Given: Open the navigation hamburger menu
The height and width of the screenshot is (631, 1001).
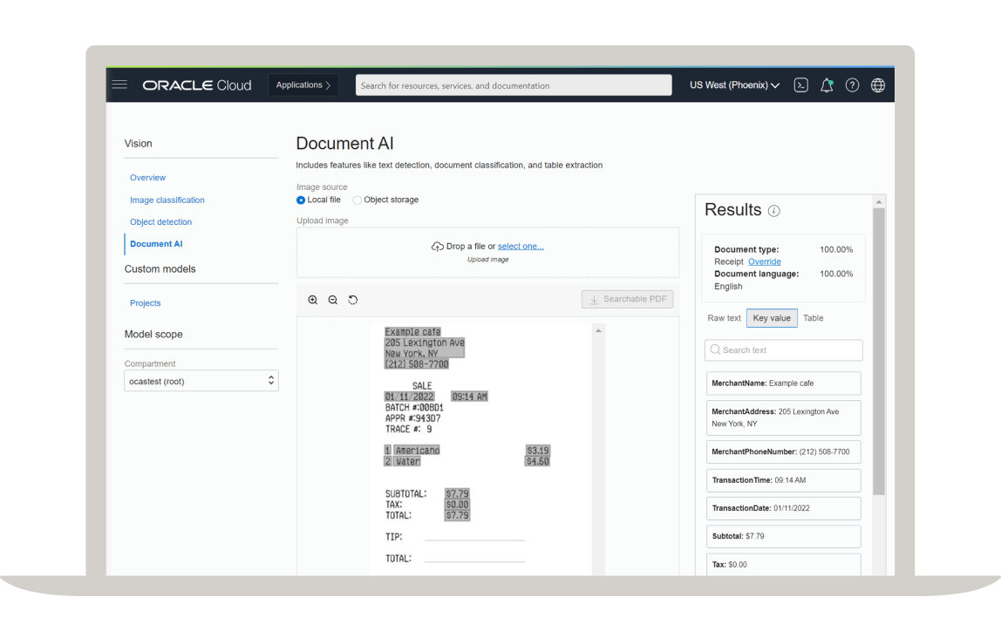Looking at the screenshot, I should tap(119, 85).
